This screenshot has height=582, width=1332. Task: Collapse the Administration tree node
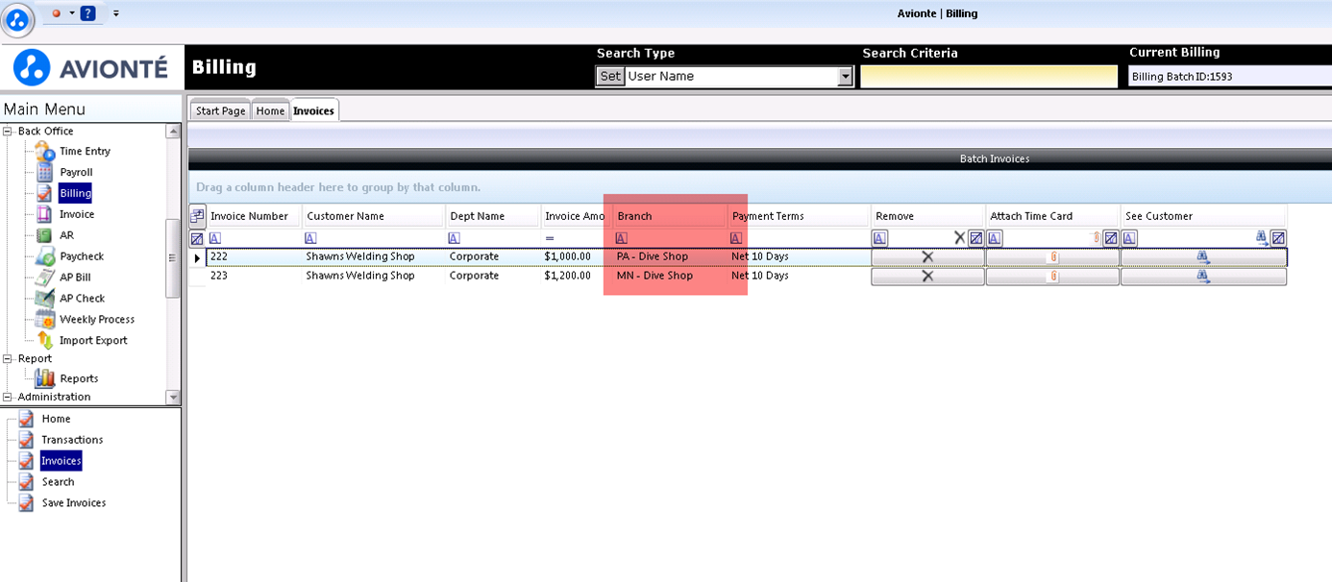coord(8,397)
